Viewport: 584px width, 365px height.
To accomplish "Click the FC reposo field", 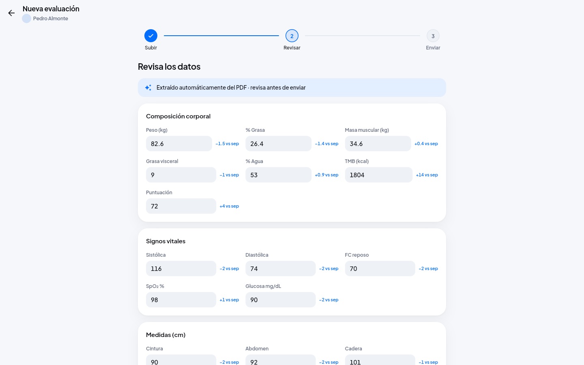I will tap(380, 268).
